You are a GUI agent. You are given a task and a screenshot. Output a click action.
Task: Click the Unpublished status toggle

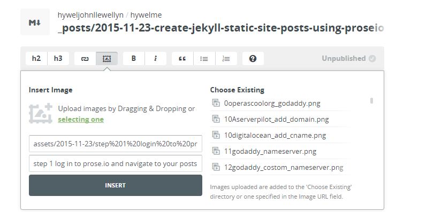(349, 59)
